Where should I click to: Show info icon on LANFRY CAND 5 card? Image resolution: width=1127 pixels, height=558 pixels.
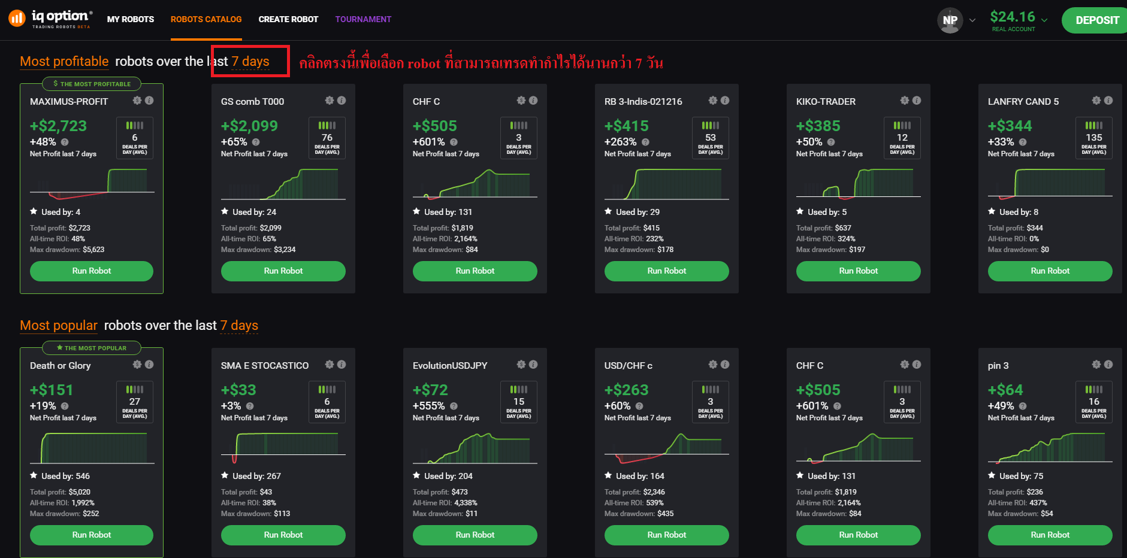[1108, 101]
